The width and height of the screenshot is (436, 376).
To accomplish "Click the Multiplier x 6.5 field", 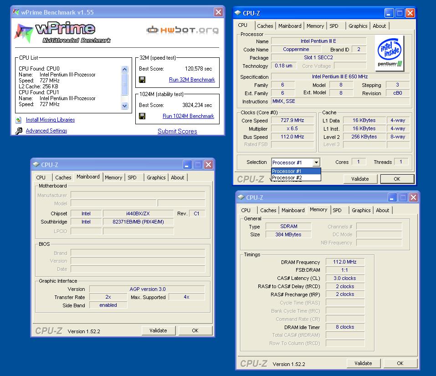I will [292, 128].
